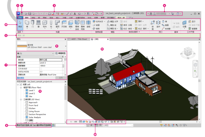Click the visual style cube icon on view control bar
The width and height of the screenshot is (205, 137).
84,121
